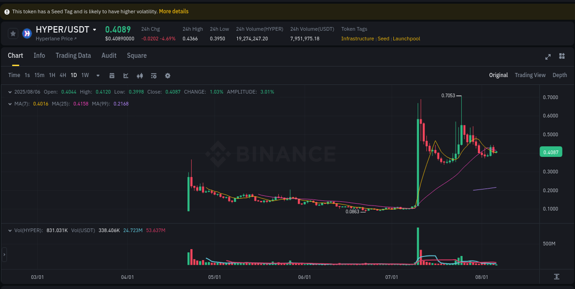Screen dimensions: 575x289
Task: Switch to the Trading Data tab
Action: [73, 56]
